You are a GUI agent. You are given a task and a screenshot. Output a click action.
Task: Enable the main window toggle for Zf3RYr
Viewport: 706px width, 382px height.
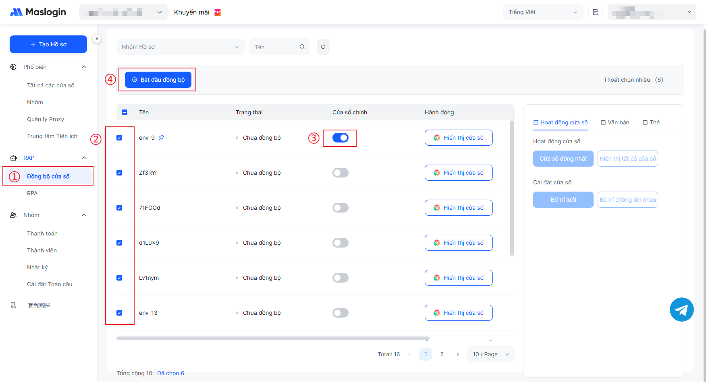[340, 173]
